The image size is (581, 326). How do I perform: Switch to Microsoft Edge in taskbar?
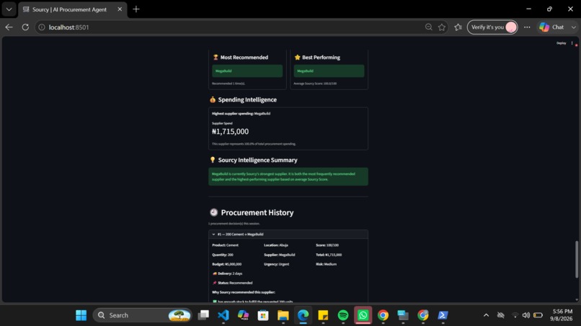point(303,315)
